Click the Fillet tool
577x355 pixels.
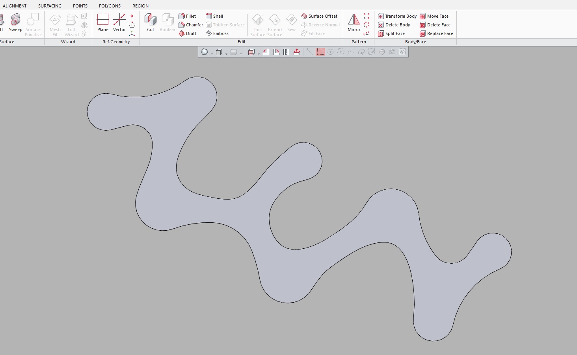pos(187,16)
